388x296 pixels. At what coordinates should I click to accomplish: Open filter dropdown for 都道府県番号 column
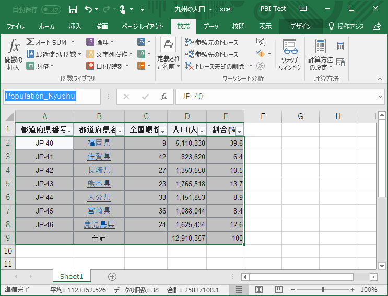[69, 131]
